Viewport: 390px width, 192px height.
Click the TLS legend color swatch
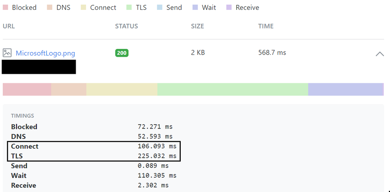129,7
